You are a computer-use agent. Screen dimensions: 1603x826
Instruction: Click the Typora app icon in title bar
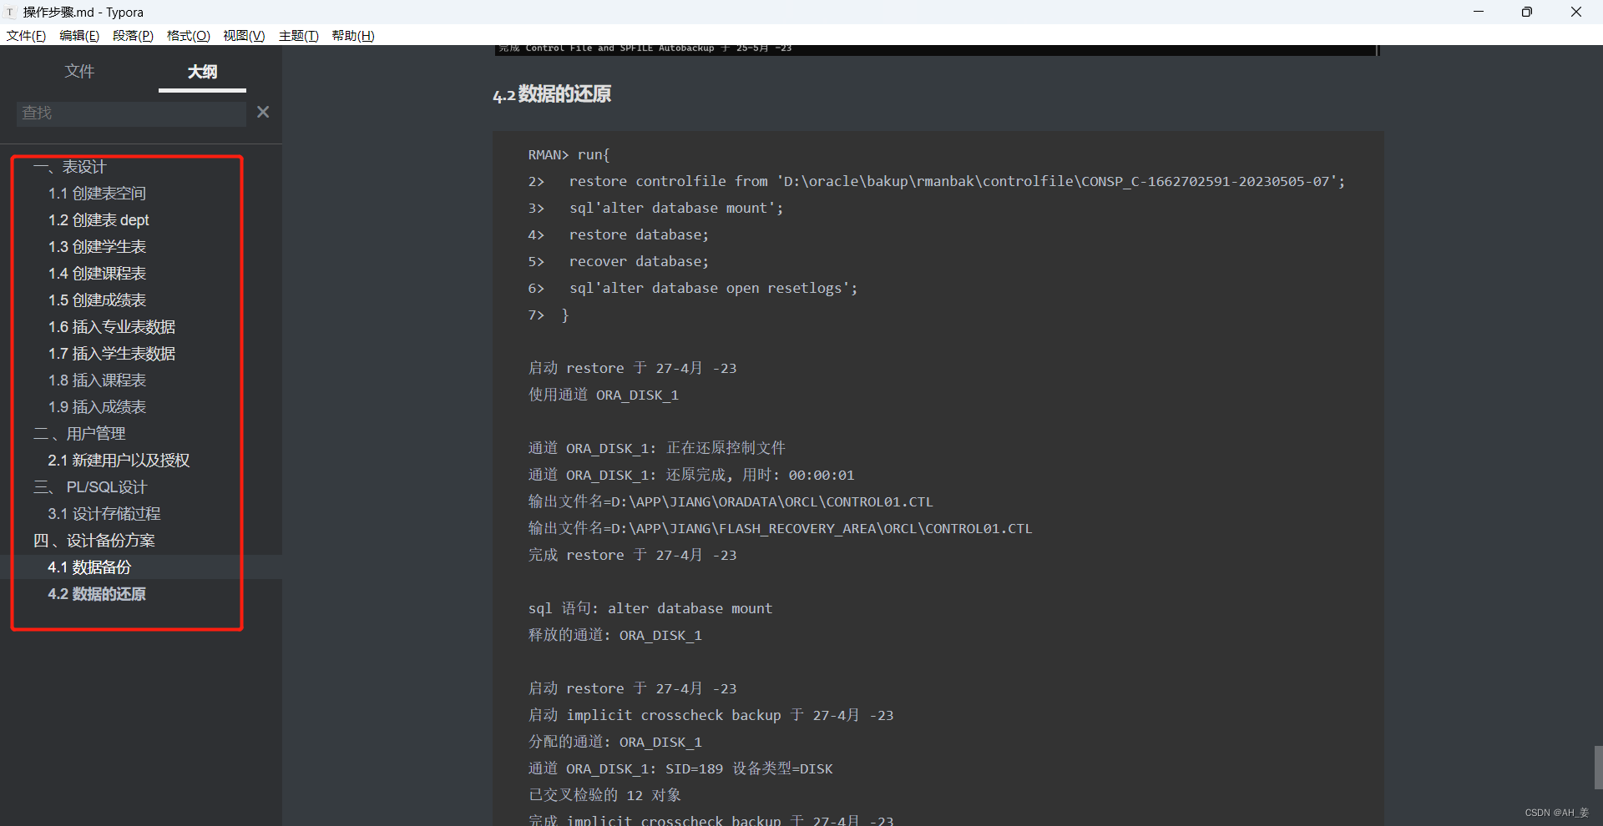coord(10,13)
